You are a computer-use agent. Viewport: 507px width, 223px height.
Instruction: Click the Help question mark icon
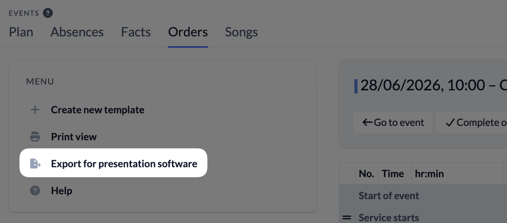pos(35,191)
